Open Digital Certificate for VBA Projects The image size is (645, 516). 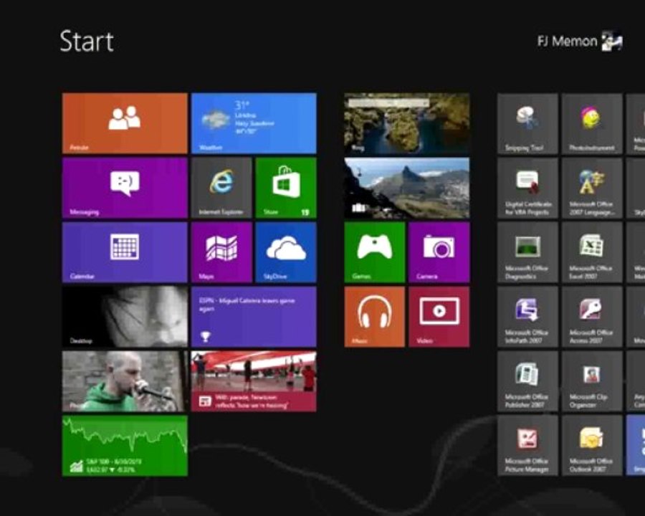pyautogui.click(x=527, y=188)
